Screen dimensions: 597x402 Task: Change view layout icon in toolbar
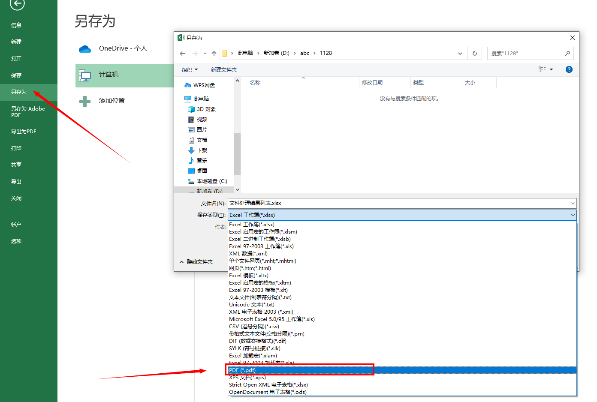543,69
